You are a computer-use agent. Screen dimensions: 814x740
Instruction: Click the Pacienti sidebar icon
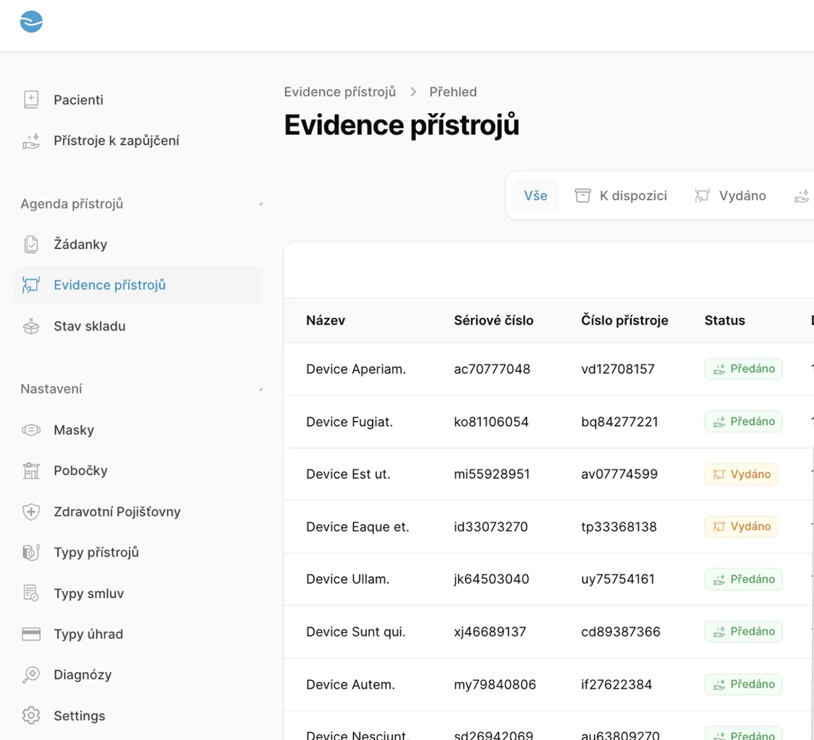(31, 100)
